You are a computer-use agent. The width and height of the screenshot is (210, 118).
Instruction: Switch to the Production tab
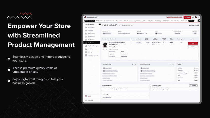click(150, 21)
